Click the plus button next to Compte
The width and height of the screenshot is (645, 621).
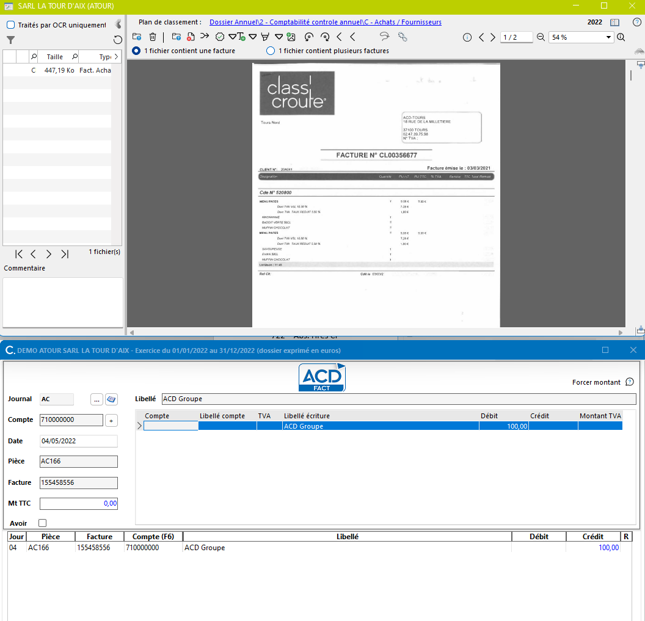(111, 420)
